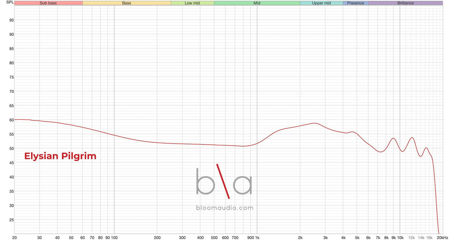
Task: Click the 75 dB axis value
Action: pyautogui.click(x=12, y=77)
